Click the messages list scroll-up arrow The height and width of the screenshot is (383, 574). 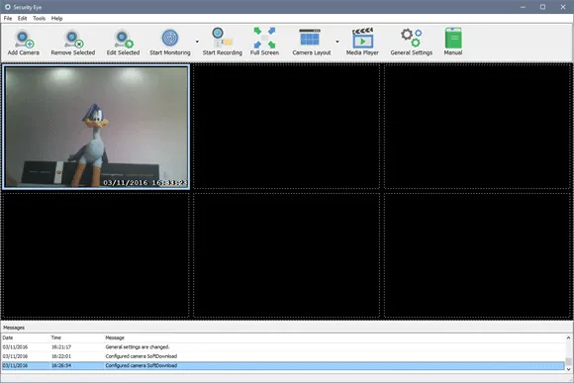pyautogui.click(x=568, y=337)
